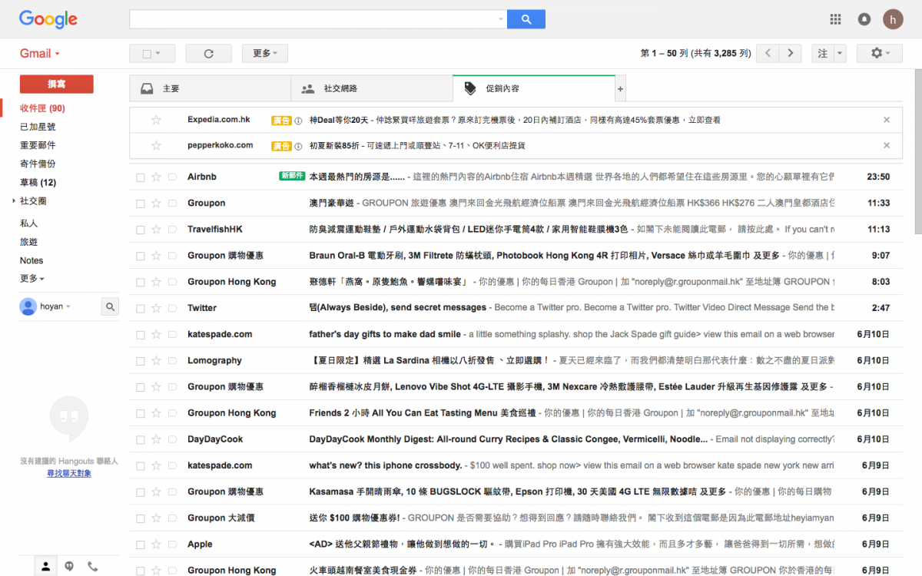922x576 pixels.
Task: Select the Airbnb email checkbox
Action: (x=141, y=177)
